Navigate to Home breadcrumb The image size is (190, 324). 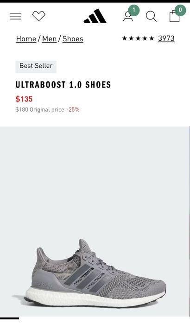pos(26,39)
